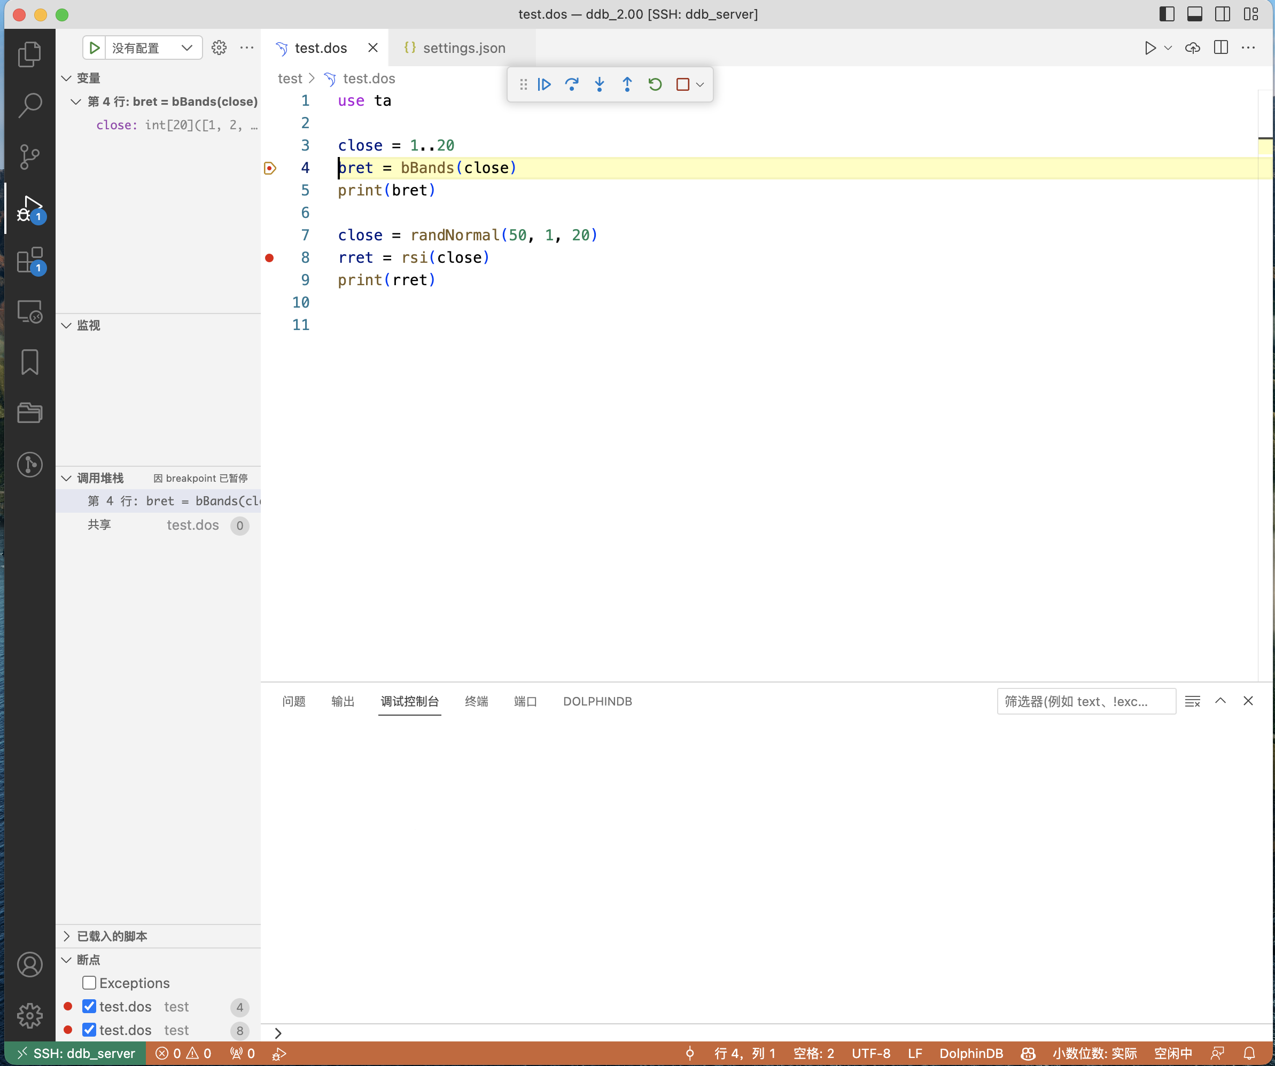Click the Step Out debug arrow
The width and height of the screenshot is (1275, 1066).
pos(627,84)
